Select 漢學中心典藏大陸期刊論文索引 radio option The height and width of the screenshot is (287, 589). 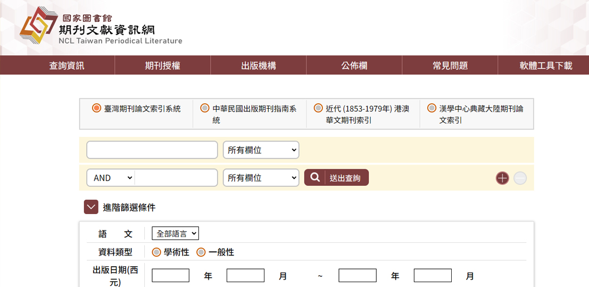coord(432,108)
